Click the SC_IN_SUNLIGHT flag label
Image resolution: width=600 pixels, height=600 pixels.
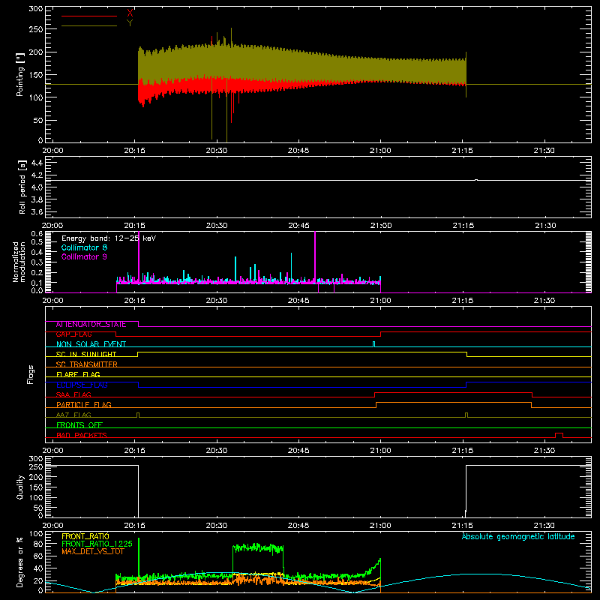86,354
